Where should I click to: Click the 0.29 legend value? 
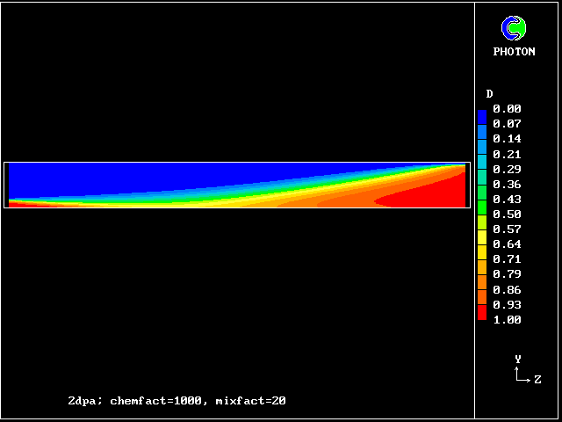coord(507,169)
